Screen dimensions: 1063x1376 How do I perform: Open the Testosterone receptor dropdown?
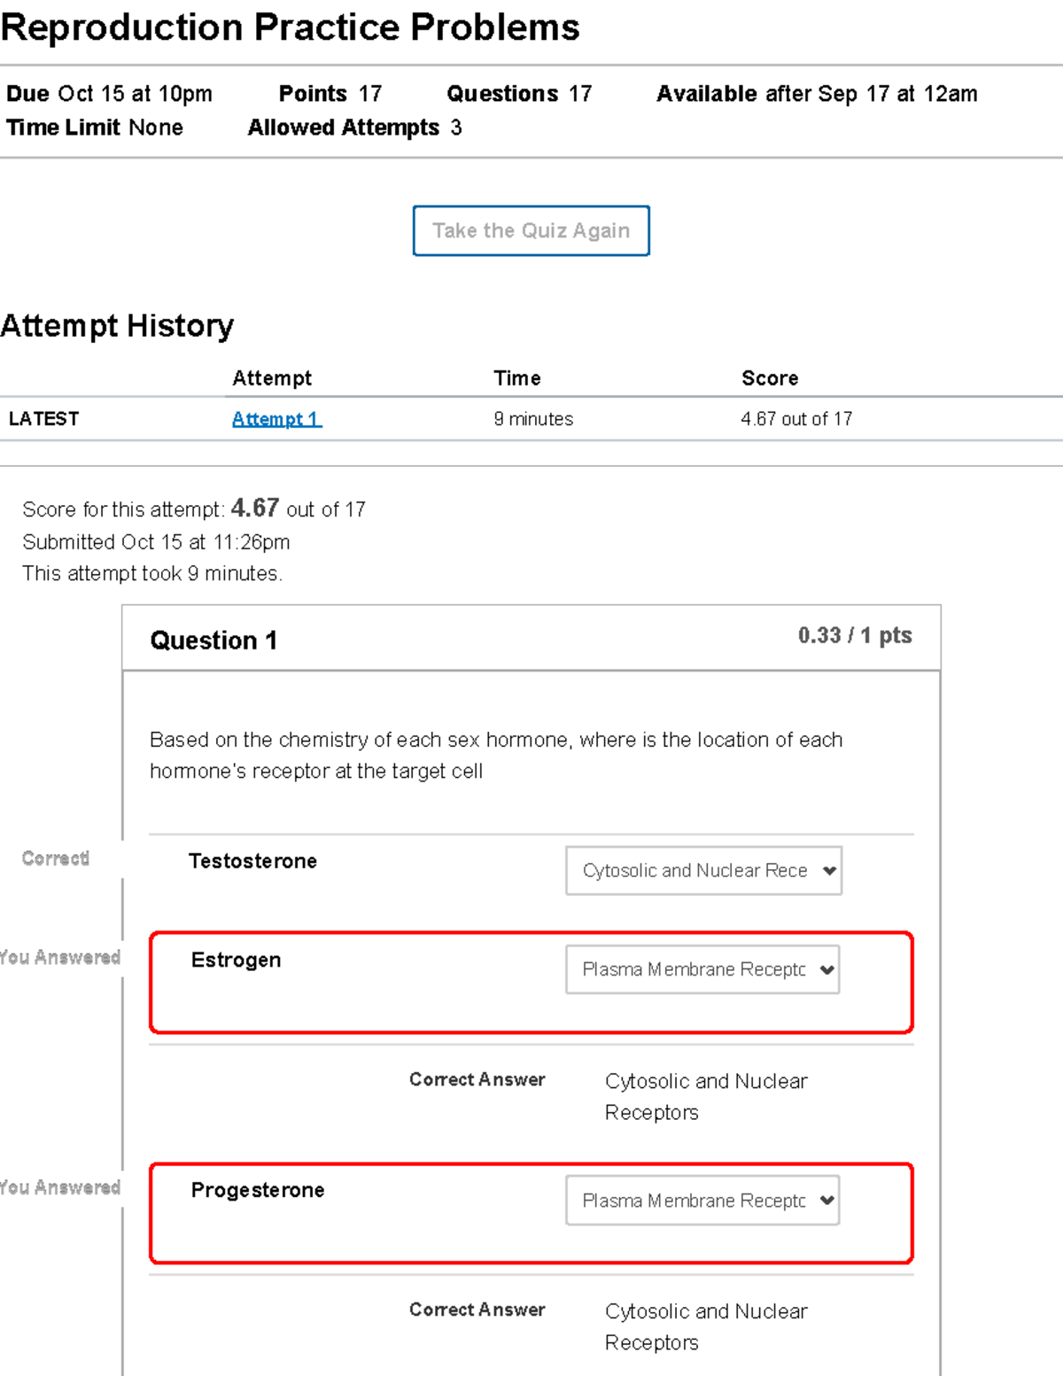703,871
